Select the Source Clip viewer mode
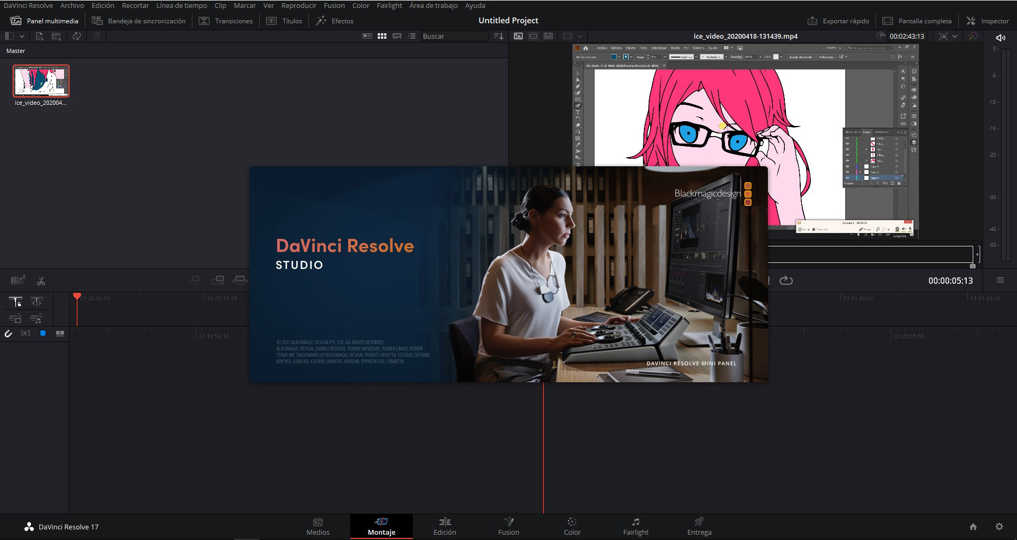 [518, 36]
